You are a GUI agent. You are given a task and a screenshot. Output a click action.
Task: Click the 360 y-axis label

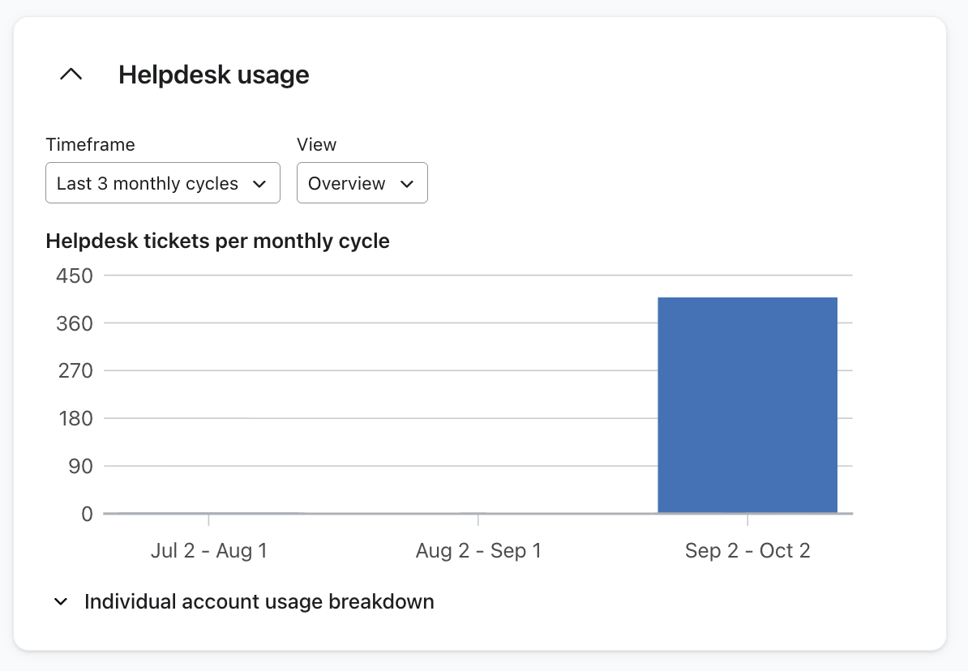point(75,323)
